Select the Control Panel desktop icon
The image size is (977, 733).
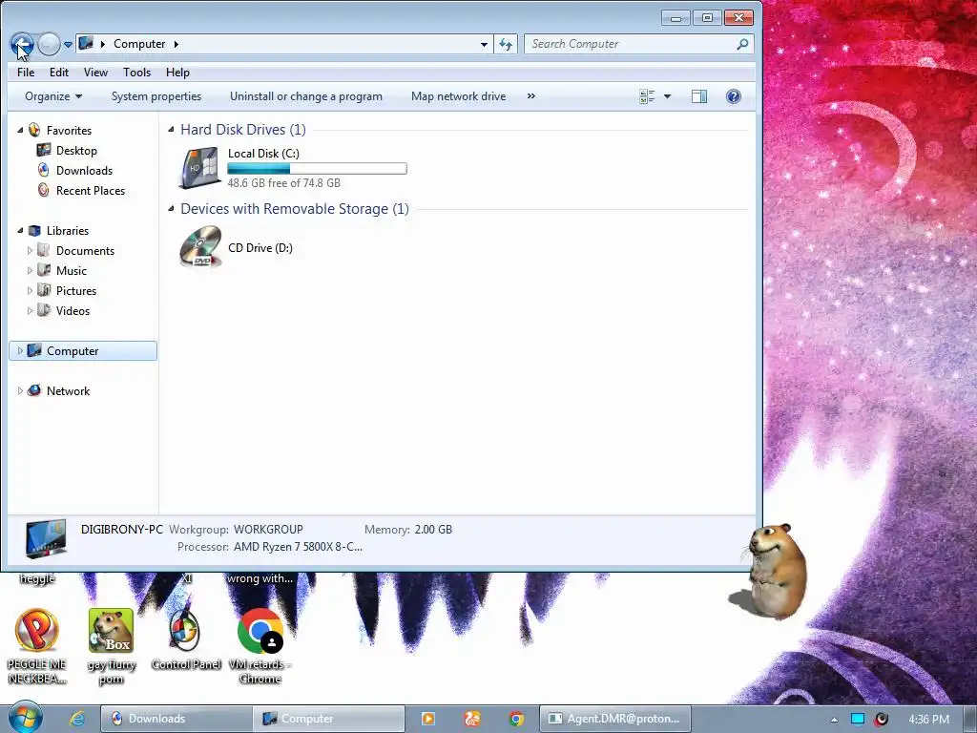(x=186, y=639)
